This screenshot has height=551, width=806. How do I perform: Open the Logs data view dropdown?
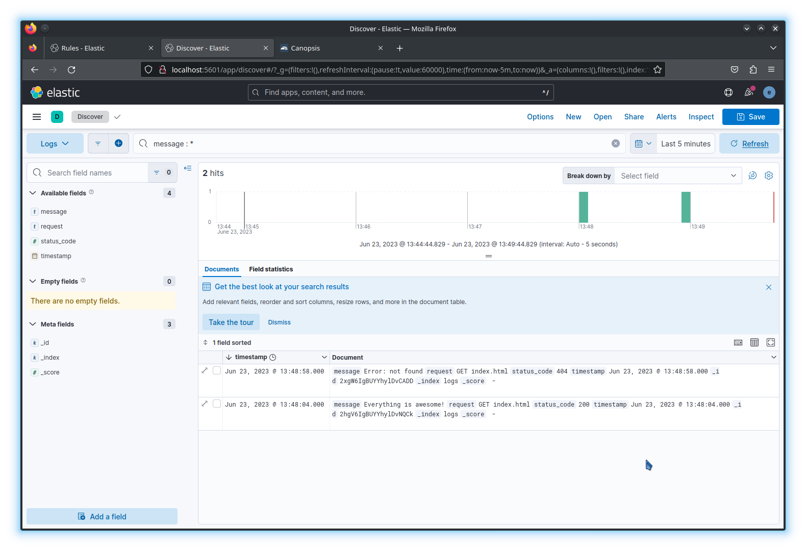(55, 143)
